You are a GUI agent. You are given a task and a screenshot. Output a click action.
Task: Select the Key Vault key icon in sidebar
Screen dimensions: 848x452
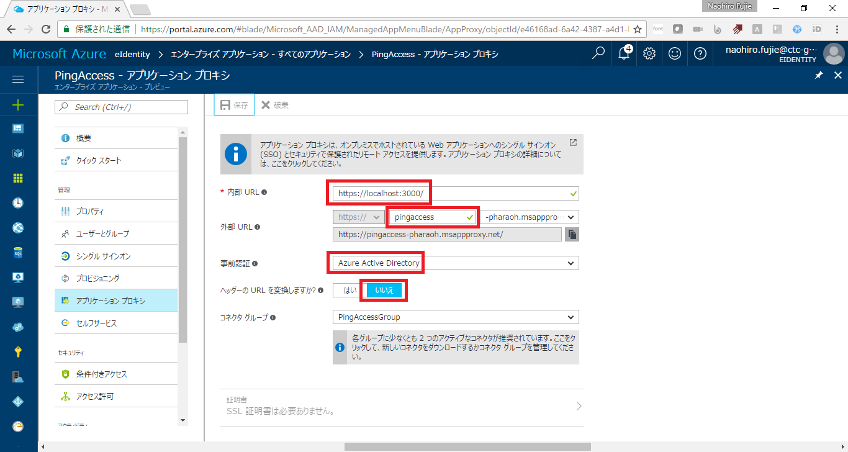click(x=17, y=351)
